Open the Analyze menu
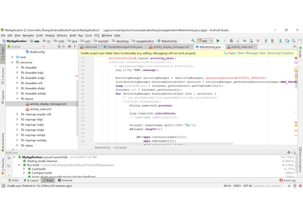The image size is (303, 215). (x=50, y=36)
